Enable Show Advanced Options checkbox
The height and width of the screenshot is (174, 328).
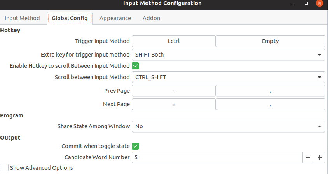(x=5, y=167)
